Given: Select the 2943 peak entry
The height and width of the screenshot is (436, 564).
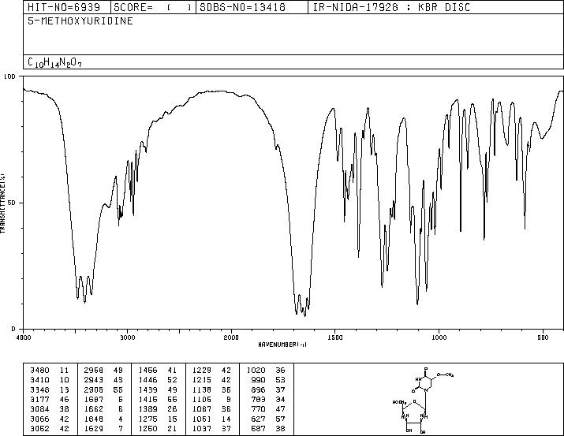Looking at the screenshot, I should pos(103,380).
